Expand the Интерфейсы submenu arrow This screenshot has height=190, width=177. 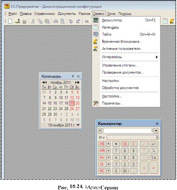(157, 57)
